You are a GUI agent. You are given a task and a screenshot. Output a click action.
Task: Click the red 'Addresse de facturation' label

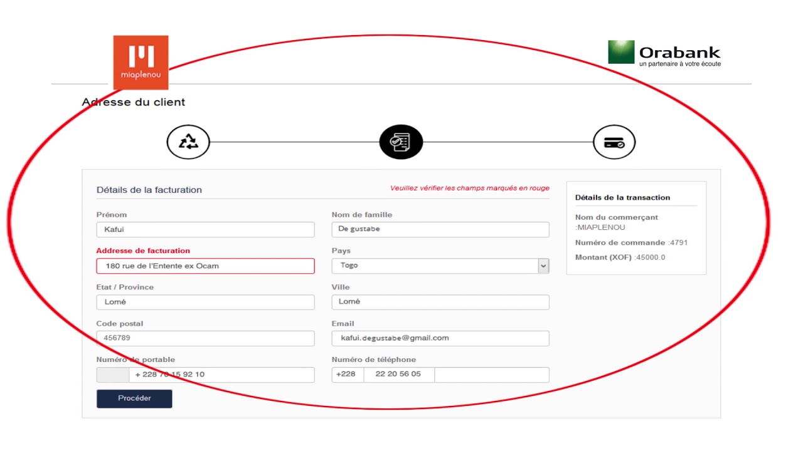pos(143,251)
